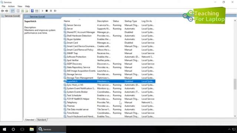Show hidden system tray icons chevron
237x133 pixels.
click(229, 129)
